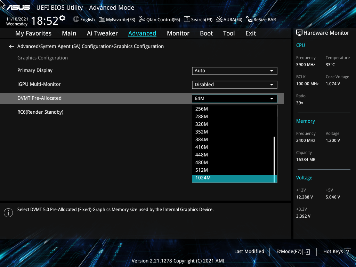Pick 384M in the dropdown list
The height and width of the screenshot is (267, 356).
pos(233,139)
